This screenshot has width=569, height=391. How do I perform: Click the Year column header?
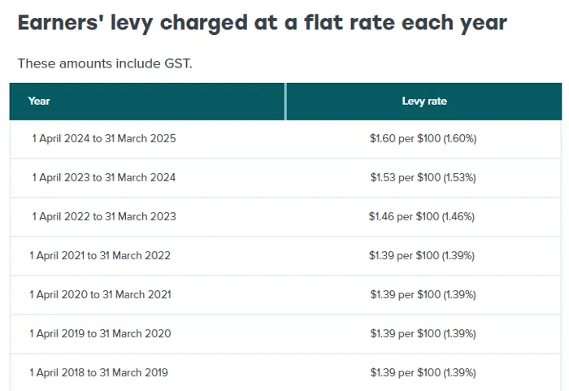[39, 101]
